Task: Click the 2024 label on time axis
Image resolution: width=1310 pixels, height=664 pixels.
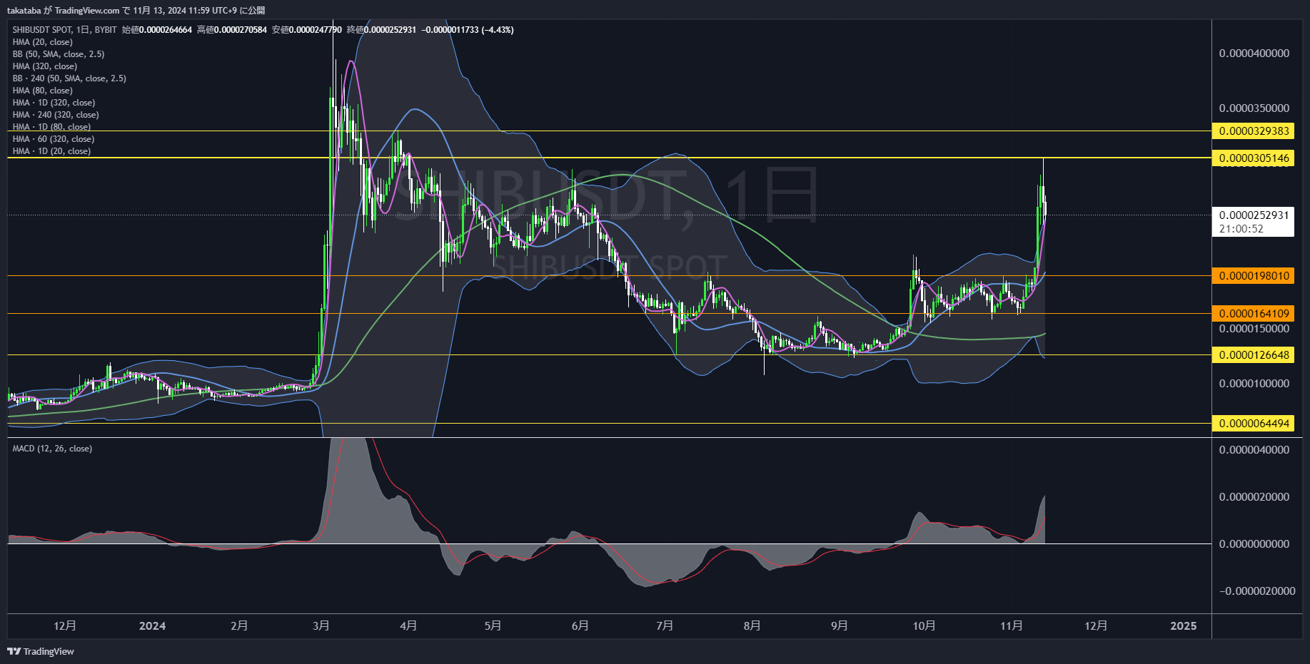Action: 152,626
